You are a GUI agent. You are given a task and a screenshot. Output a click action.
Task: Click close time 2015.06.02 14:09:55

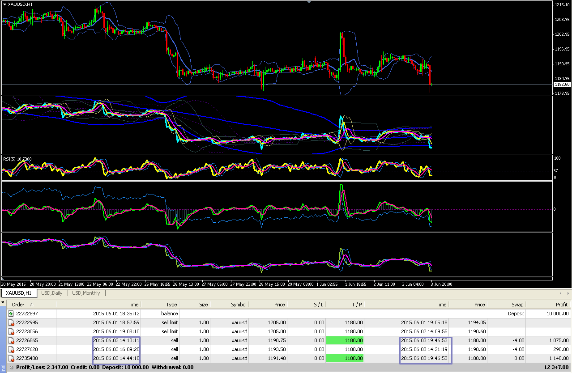coord(423,331)
